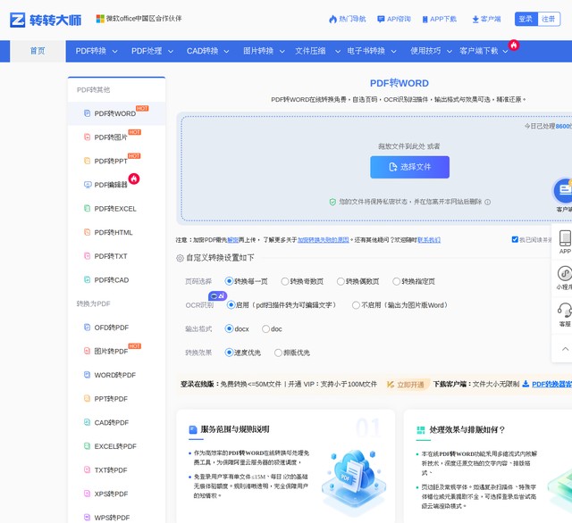Select 速度优先 conversion effect
Screen dimensions: 572x523
coord(229,353)
